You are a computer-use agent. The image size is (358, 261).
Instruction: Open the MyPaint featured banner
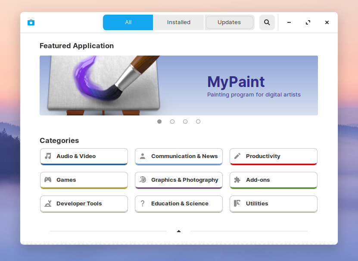(x=179, y=85)
